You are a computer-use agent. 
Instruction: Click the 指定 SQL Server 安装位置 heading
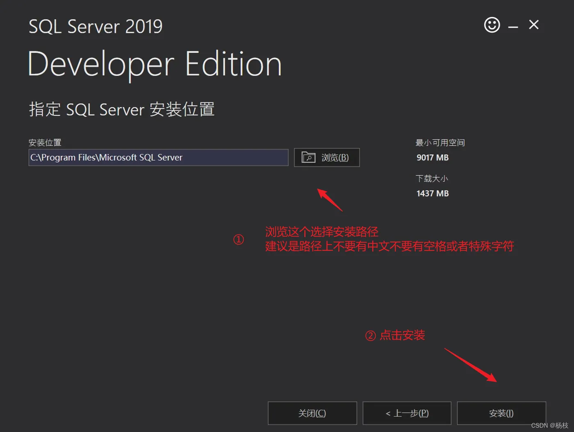[x=122, y=109]
